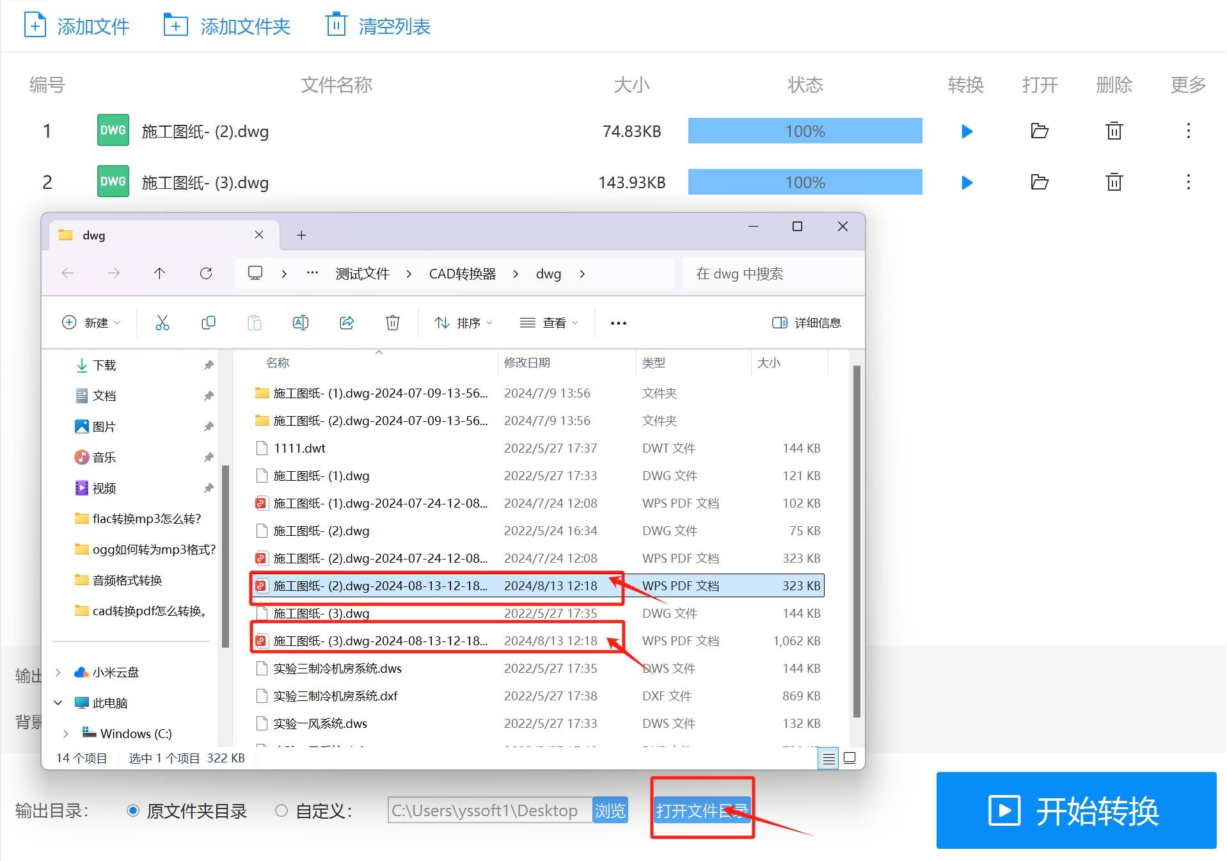Open 音频格式转换 folder in navigation pane
Image resolution: width=1227 pixels, height=861 pixels.
tap(127, 580)
